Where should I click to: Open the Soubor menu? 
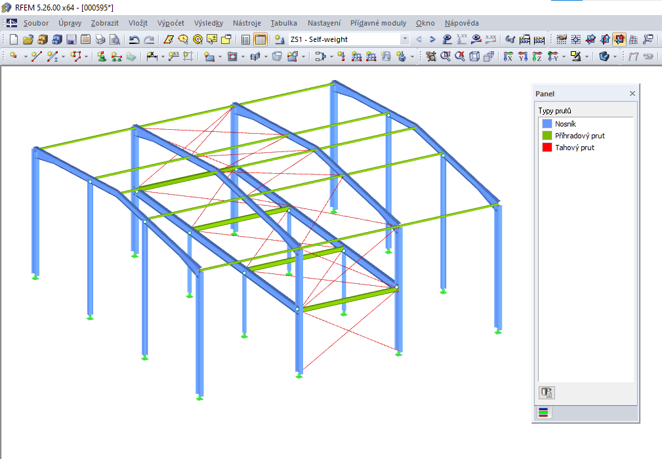pyautogui.click(x=36, y=23)
